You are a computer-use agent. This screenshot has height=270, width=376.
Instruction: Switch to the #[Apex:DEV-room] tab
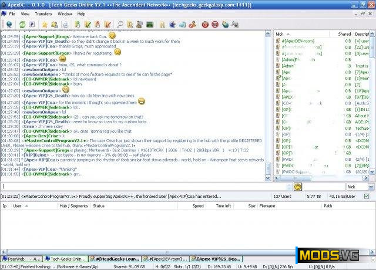pos(168,258)
